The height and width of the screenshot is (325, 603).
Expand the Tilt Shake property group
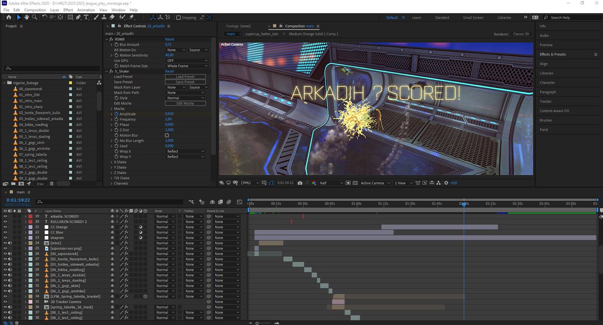tap(112, 178)
